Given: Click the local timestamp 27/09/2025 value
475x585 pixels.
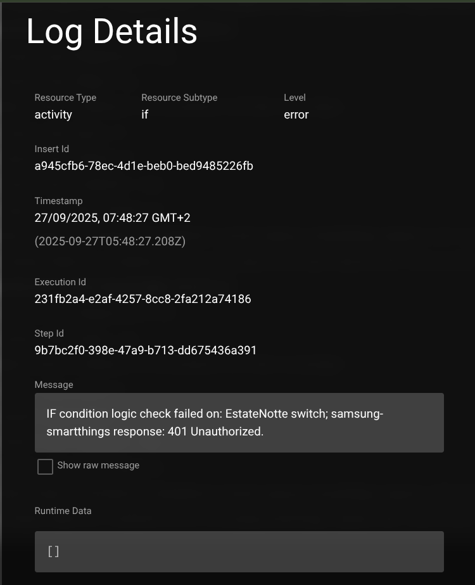Looking at the screenshot, I should click(112, 218).
